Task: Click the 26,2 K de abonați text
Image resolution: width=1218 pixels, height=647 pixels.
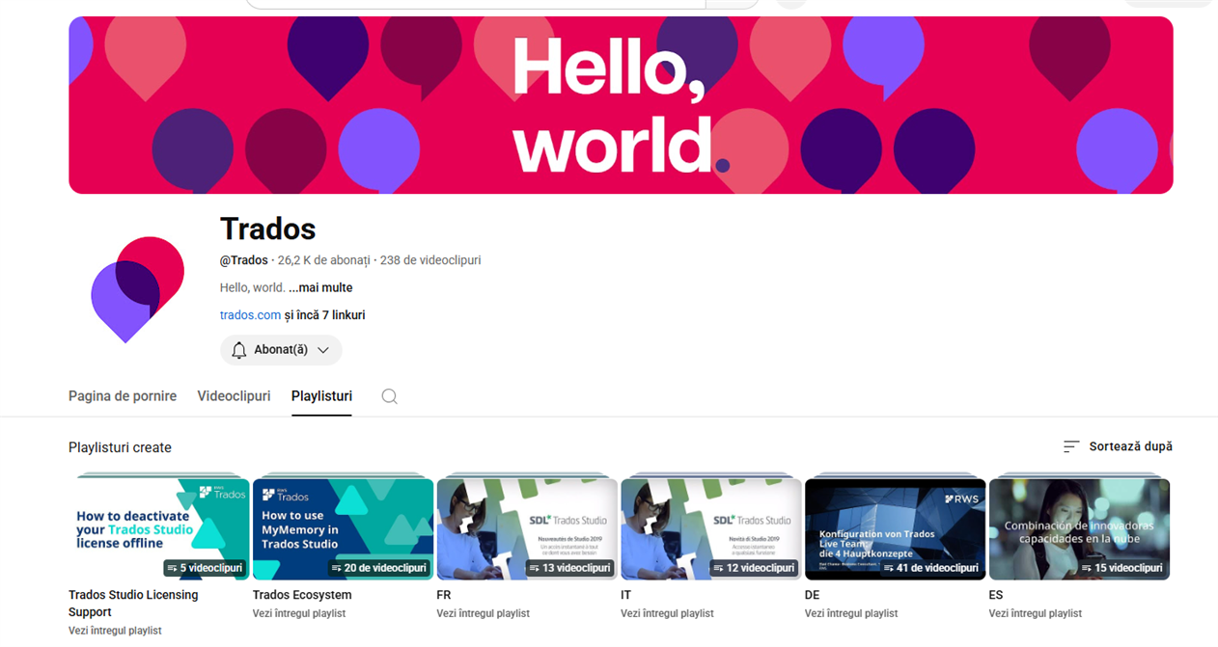Action: click(324, 260)
